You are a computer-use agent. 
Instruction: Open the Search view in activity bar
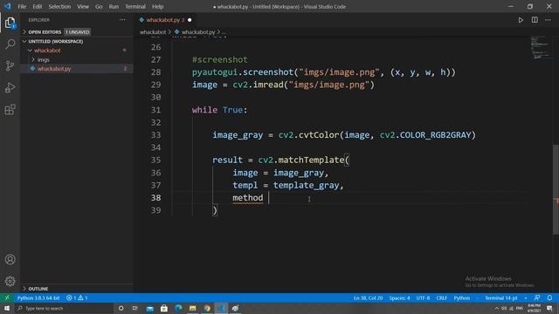10,44
